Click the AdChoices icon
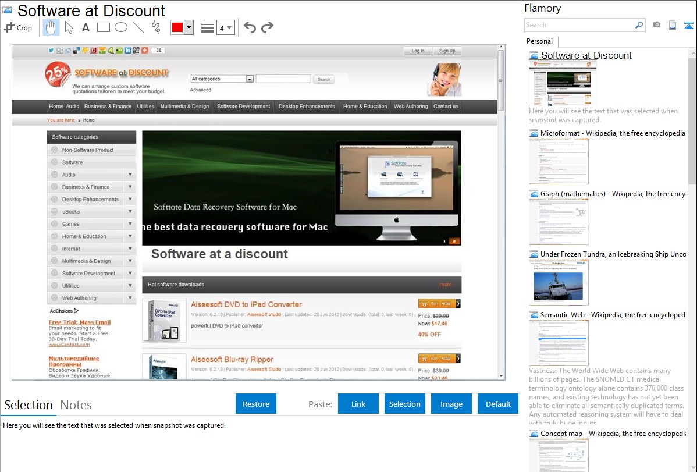This screenshot has height=472, width=697. pyautogui.click(x=76, y=311)
